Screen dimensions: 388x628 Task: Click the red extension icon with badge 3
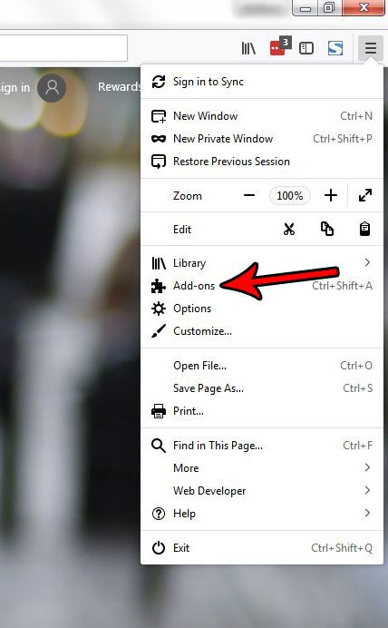click(x=280, y=47)
